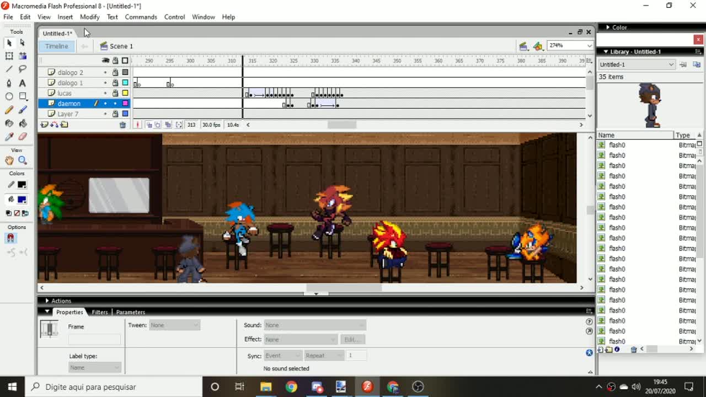Select the Eyedropper tool
Screen dimensions: 706x397
coord(9,137)
